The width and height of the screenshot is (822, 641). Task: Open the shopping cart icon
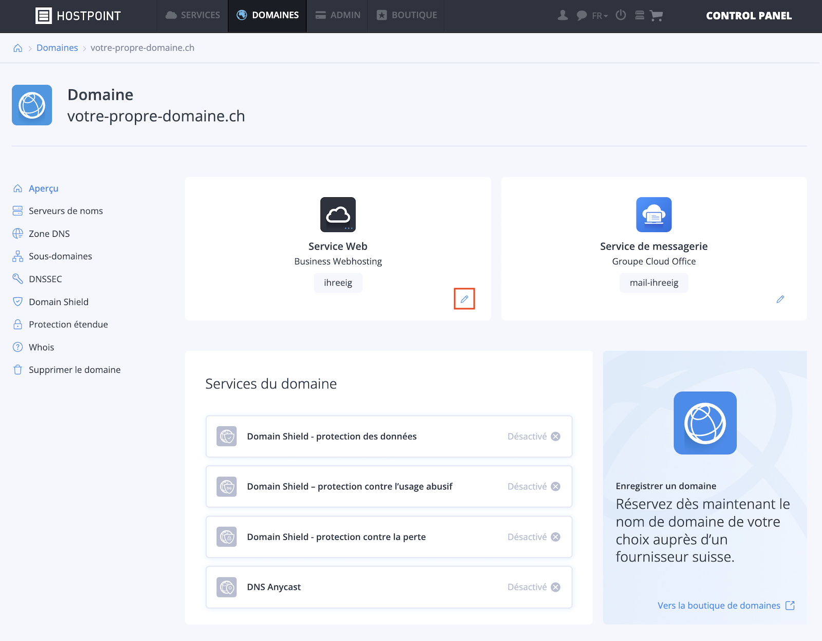pyautogui.click(x=656, y=15)
